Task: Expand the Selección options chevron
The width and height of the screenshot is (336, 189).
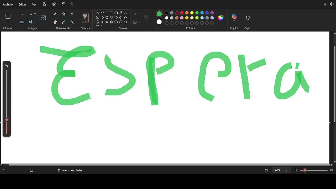Action: click(x=8, y=22)
